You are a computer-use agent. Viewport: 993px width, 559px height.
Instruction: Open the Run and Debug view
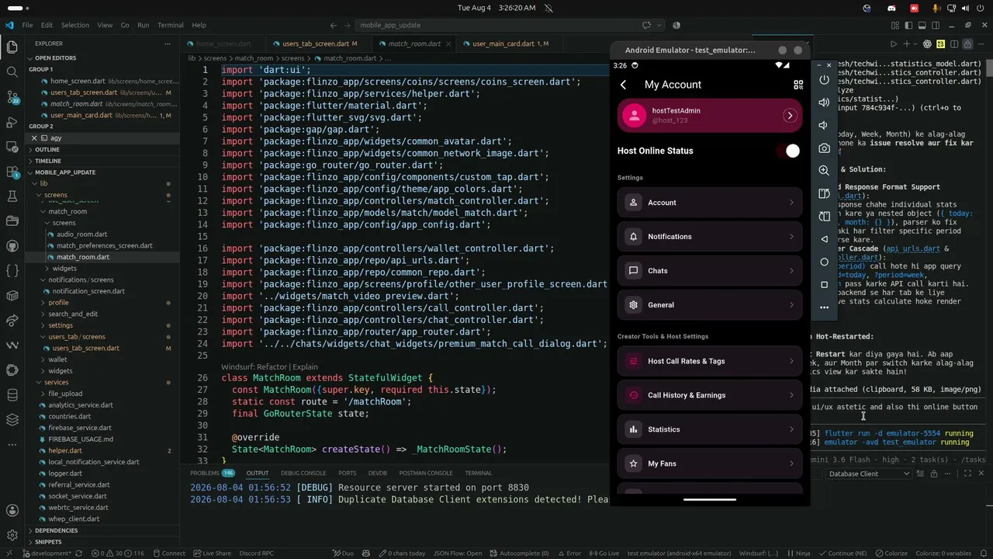coord(12,122)
